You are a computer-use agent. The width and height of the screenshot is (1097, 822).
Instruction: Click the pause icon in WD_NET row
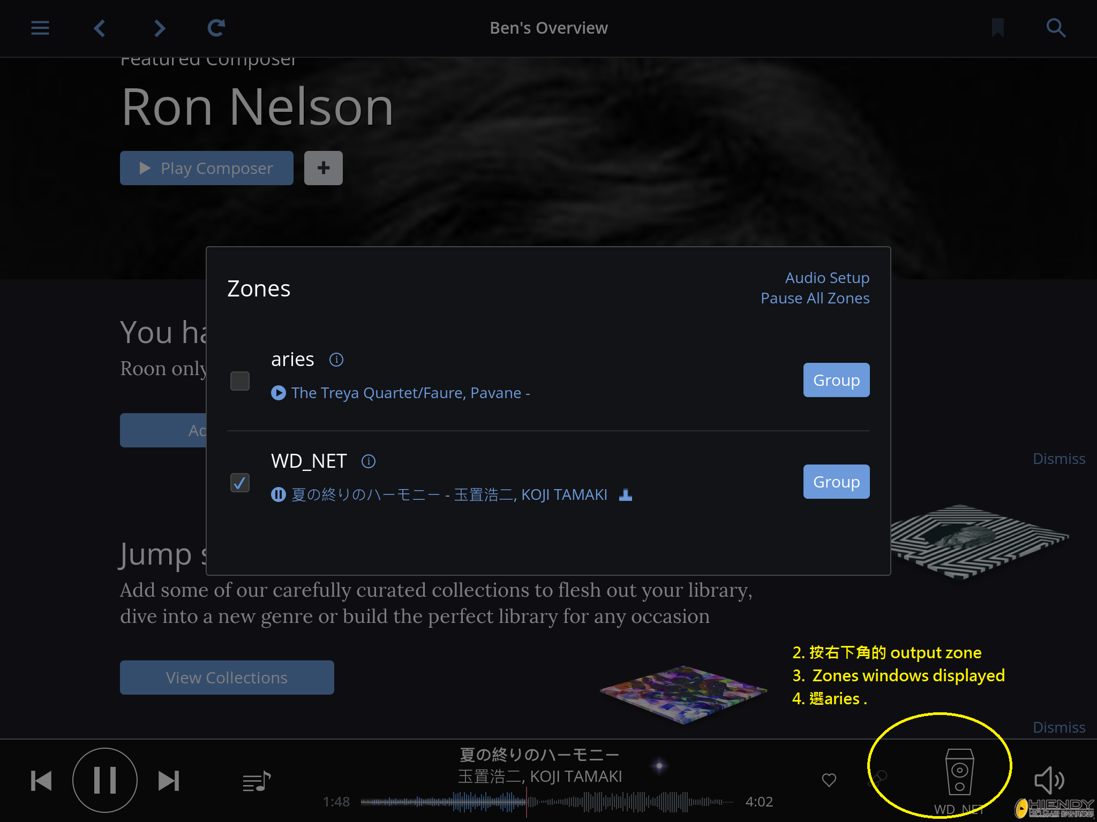[279, 494]
